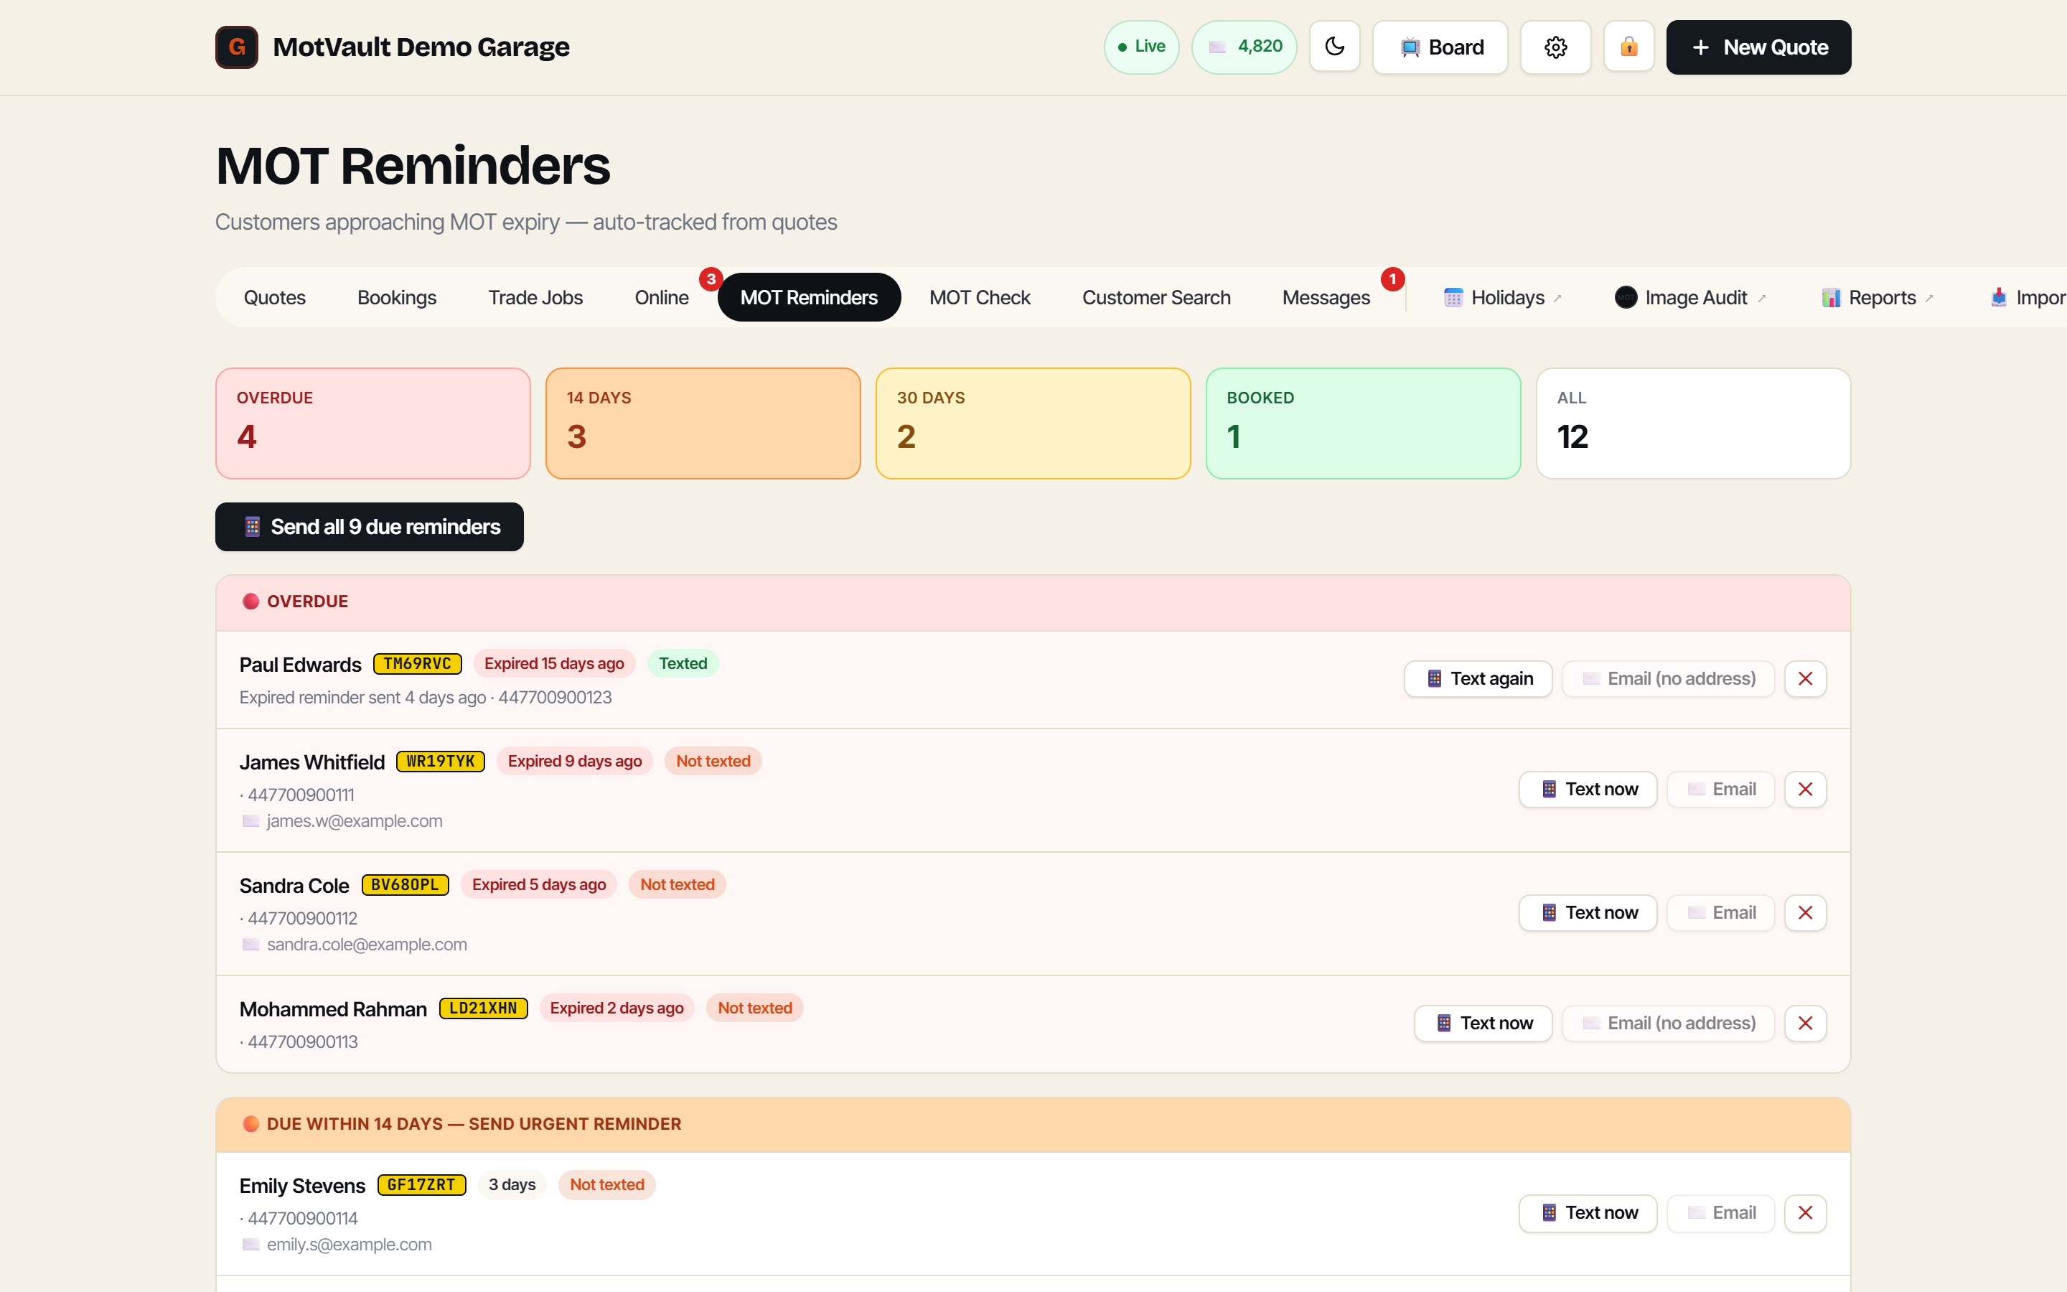This screenshot has width=2067, height=1292.
Task: Remove Mohammed Rahman reminder with X
Action: [x=1805, y=1023]
